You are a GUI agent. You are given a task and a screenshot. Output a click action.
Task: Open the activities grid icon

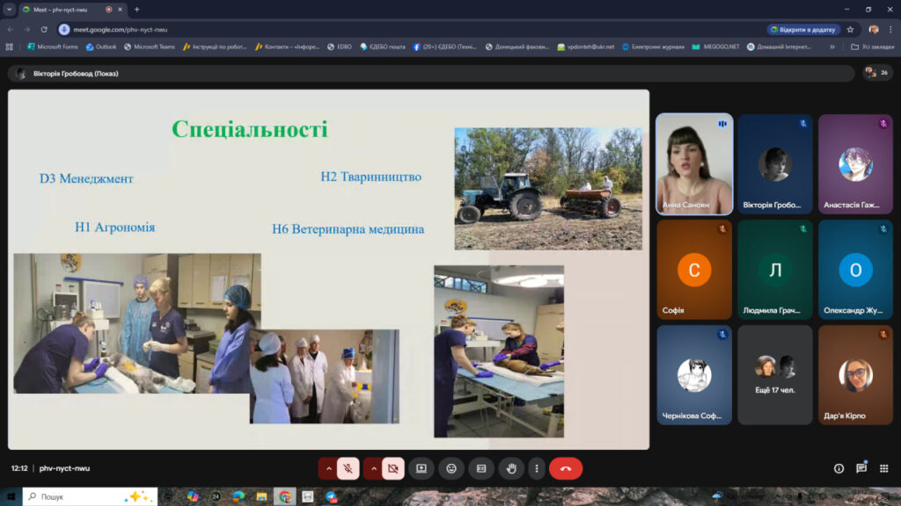tap(884, 469)
